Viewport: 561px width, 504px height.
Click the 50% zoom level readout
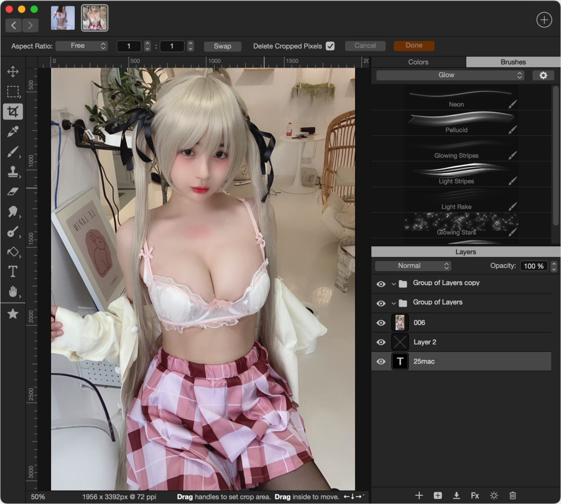(x=38, y=497)
